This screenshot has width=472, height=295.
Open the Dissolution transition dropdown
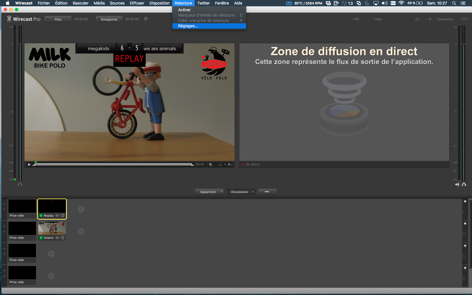click(x=241, y=192)
